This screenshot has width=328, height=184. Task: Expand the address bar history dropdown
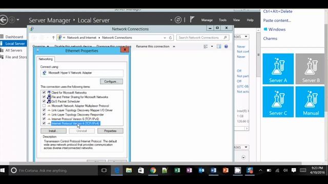tap(165, 38)
